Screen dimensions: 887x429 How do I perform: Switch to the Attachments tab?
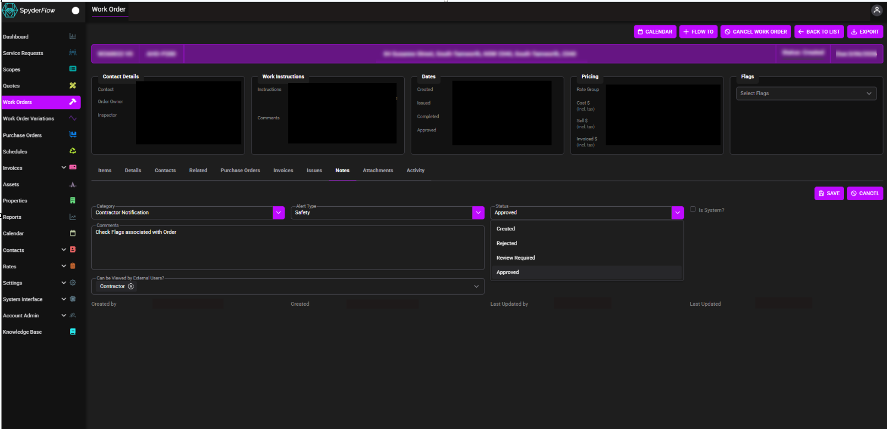[x=378, y=170]
